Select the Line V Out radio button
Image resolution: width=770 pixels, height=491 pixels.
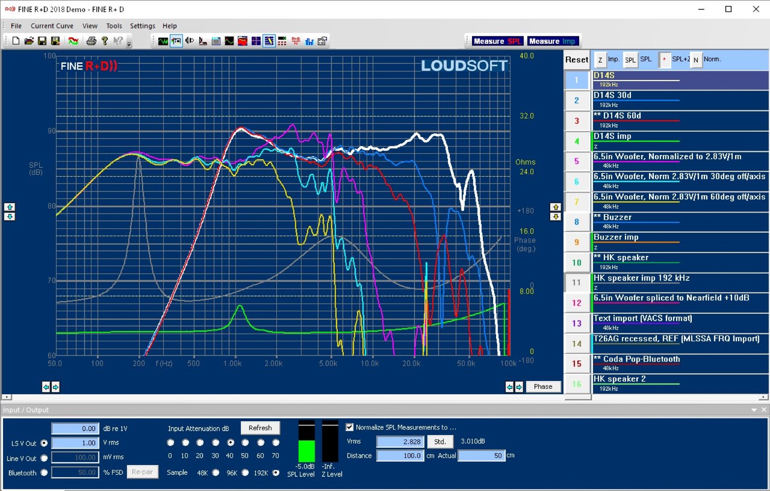(x=44, y=458)
